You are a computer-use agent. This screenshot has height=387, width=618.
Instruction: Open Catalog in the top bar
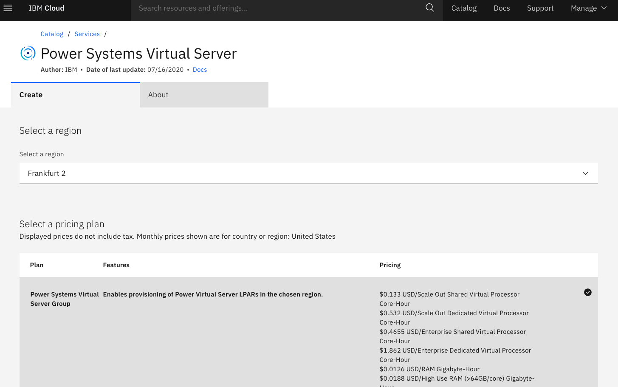[x=464, y=8]
